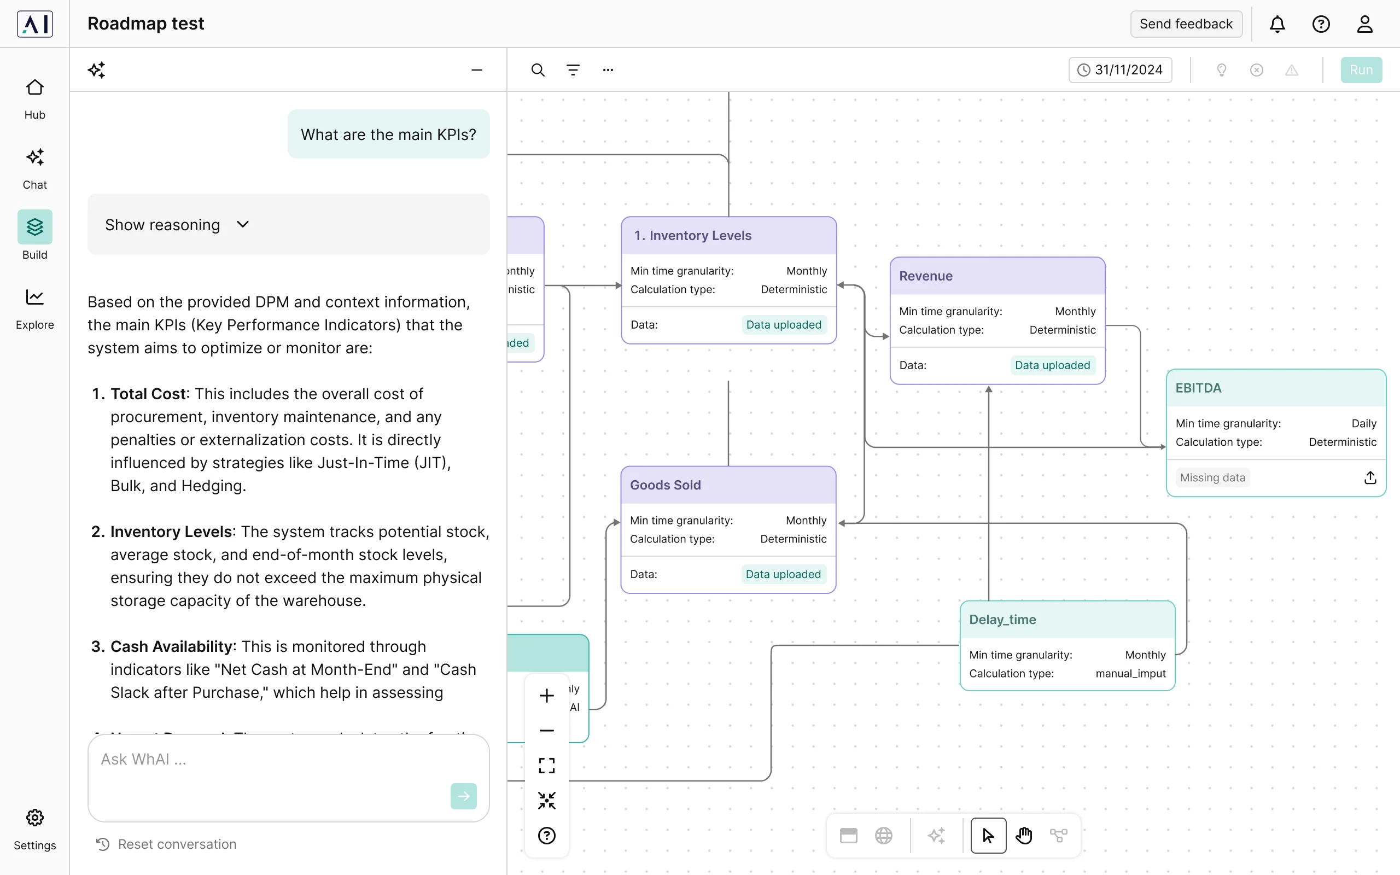Select the pointer cursor tool
Screen dimensions: 1400x875
click(x=988, y=836)
